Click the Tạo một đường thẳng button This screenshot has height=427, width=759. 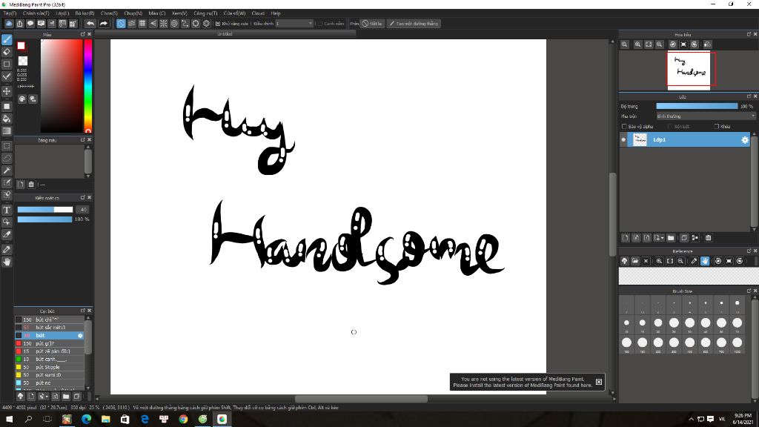point(414,23)
